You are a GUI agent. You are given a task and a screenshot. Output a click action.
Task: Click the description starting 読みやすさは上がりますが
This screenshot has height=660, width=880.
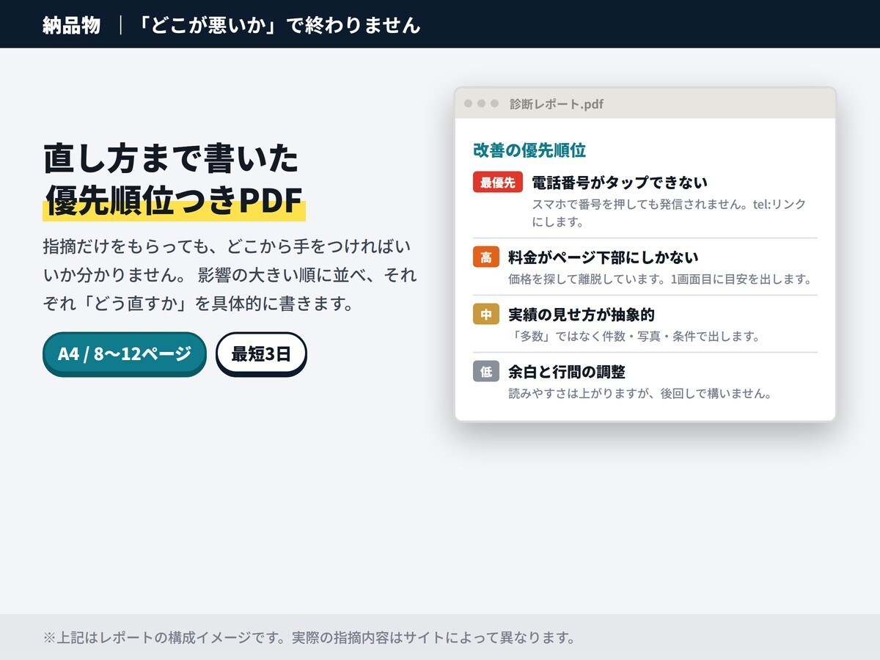coord(640,394)
